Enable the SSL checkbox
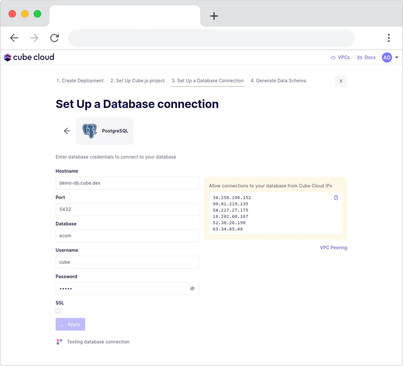Viewport: 403px width, 366px height. pyautogui.click(x=58, y=311)
